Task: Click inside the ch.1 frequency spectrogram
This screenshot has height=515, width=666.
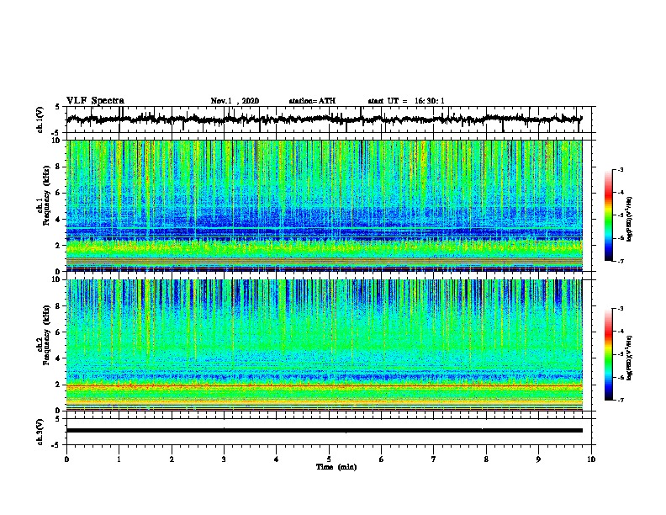Action: 324,205
